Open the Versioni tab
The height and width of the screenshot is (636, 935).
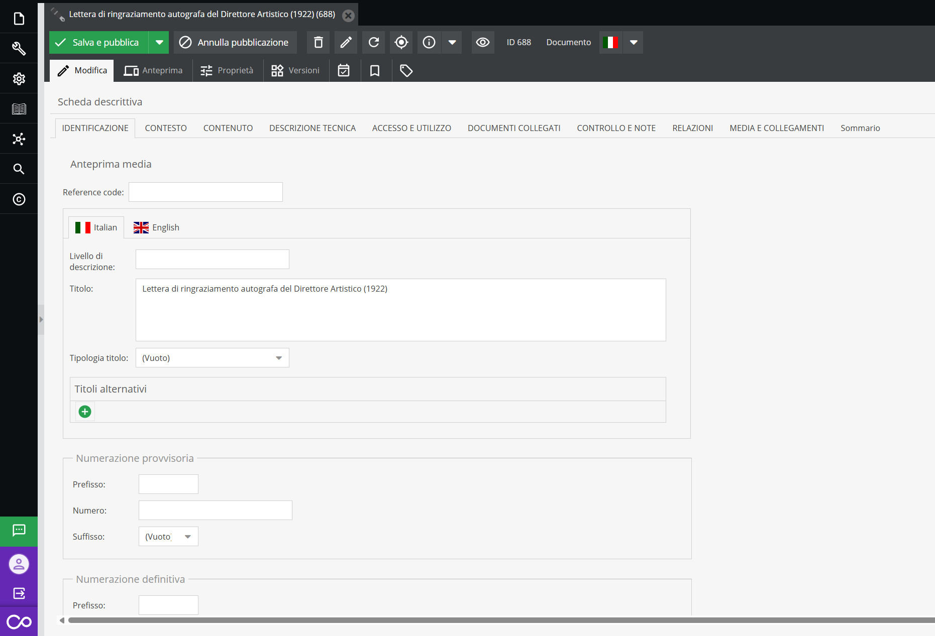point(295,71)
